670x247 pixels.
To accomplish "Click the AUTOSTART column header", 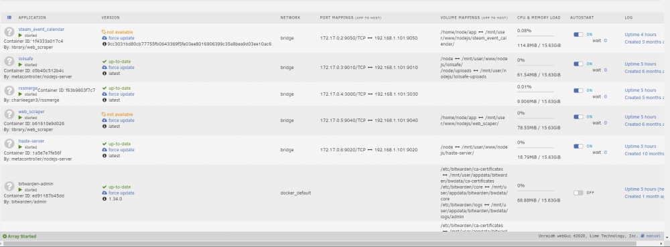I will [582, 17].
